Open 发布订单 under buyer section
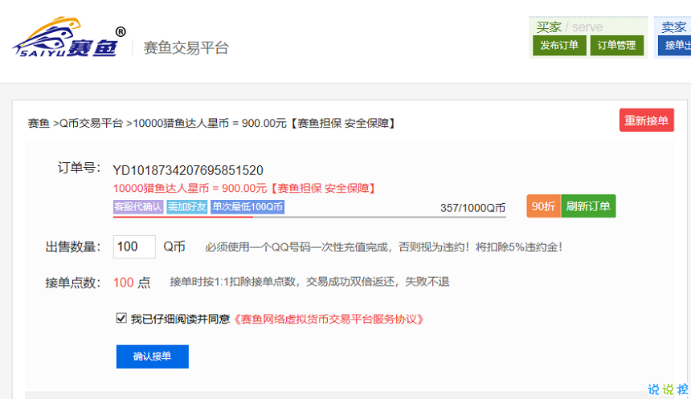This screenshot has height=399, width=691. point(559,46)
